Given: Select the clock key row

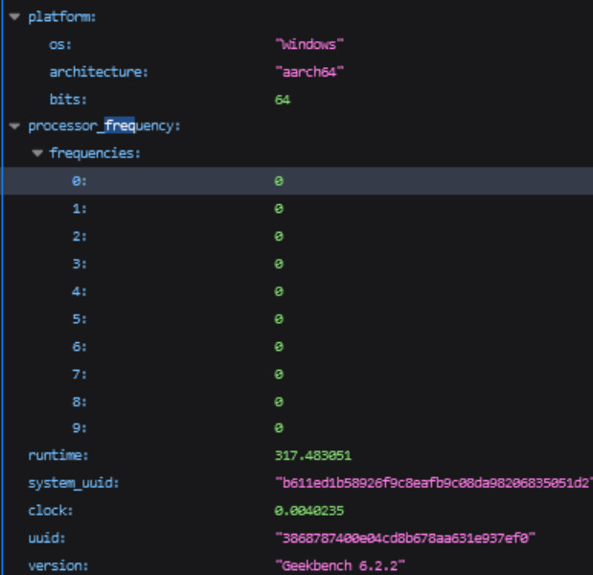Looking at the screenshot, I should (50, 511).
